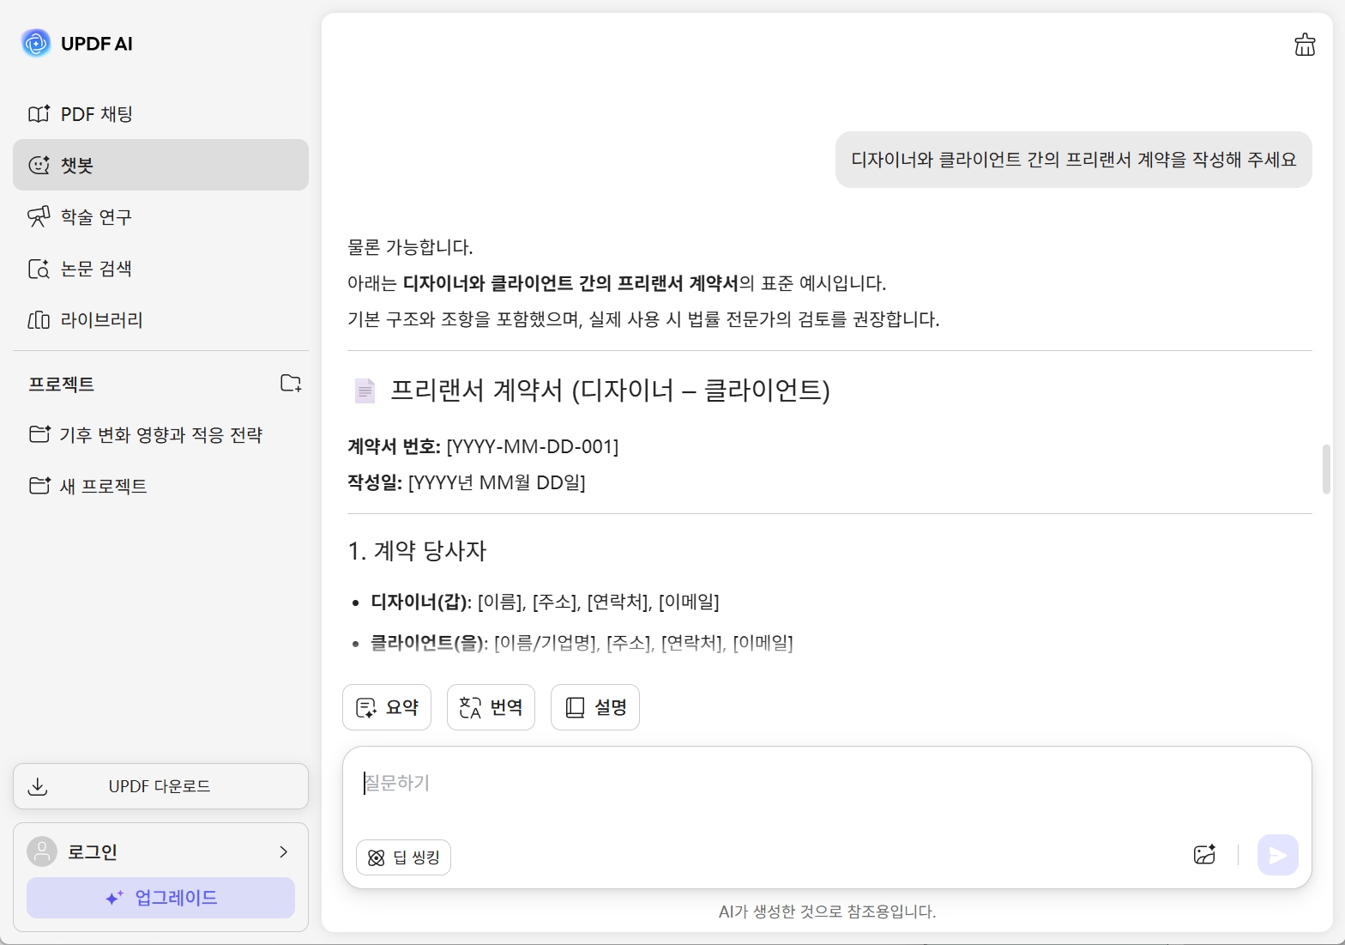Viewport: 1345px width, 945px height.
Task: Click the UPDF AI logo icon
Action: pyautogui.click(x=36, y=43)
